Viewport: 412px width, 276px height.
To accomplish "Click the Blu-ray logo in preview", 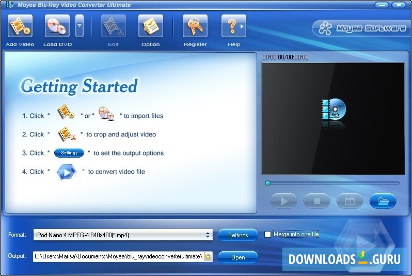I will [334, 109].
